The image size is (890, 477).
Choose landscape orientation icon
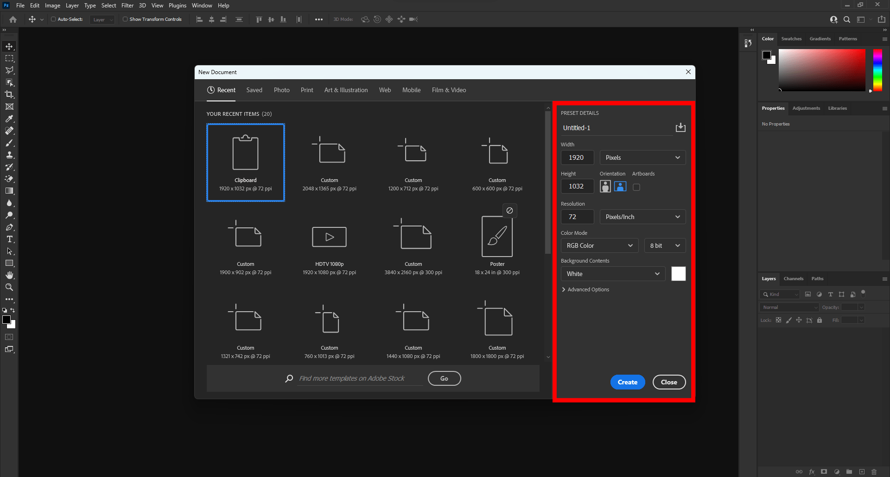(x=620, y=186)
